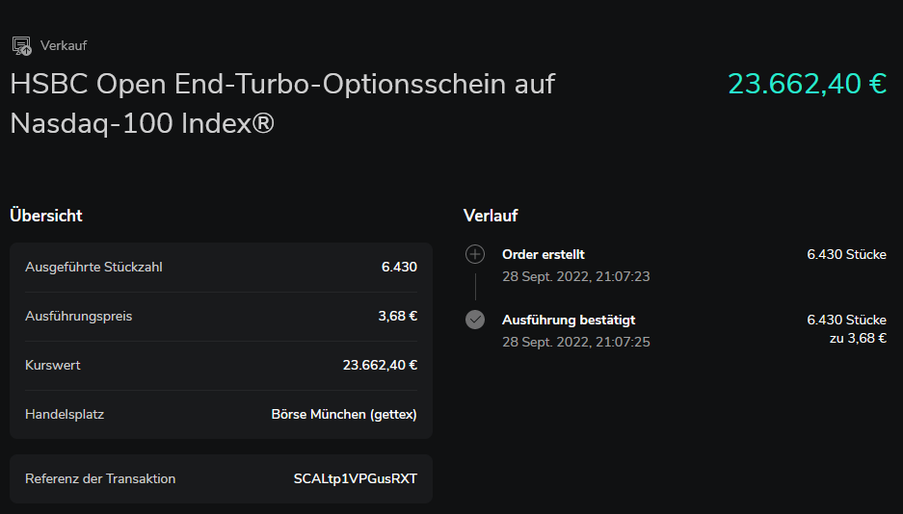The image size is (903, 514).
Task: Click the plus circle beside Order erstellt
Action: [475, 255]
